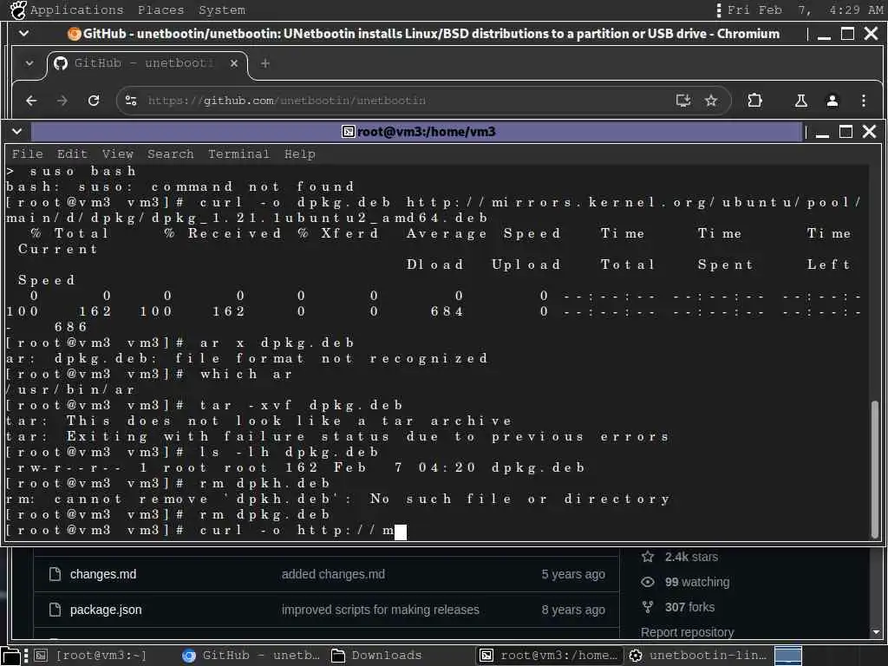
Task: Click 'ar: dpkg.deb: file format not recognized'
Action: pyautogui.click(x=247, y=358)
